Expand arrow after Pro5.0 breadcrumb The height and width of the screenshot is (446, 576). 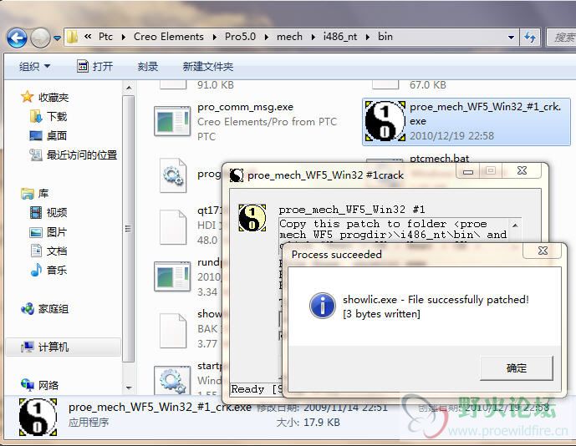click(267, 37)
